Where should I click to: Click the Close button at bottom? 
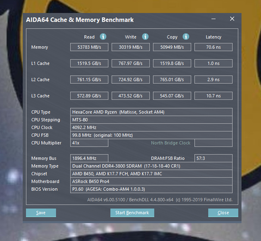click(223, 213)
